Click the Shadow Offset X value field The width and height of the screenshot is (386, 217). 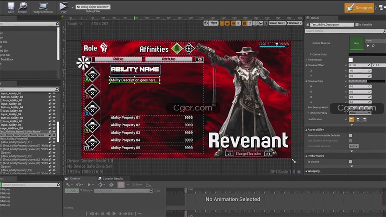[x=360, y=71]
